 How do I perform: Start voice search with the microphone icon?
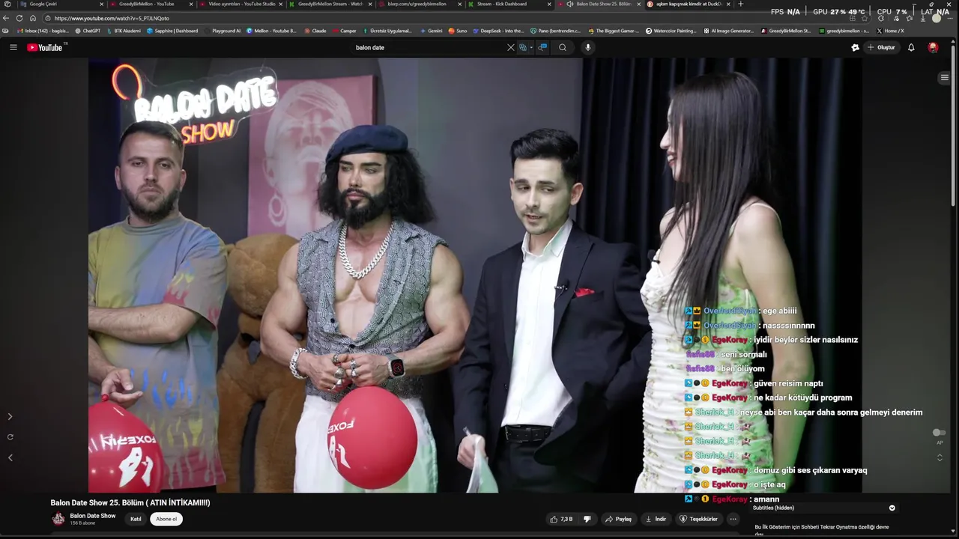(588, 47)
